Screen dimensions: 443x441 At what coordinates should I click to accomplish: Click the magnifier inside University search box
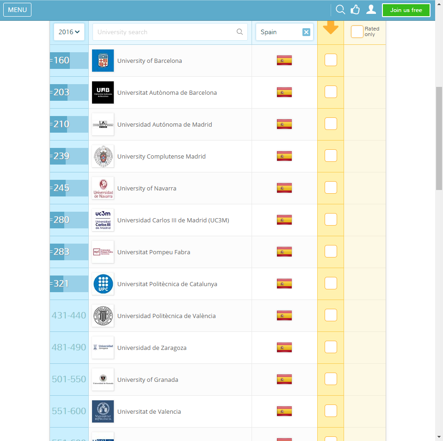pos(240,31)
